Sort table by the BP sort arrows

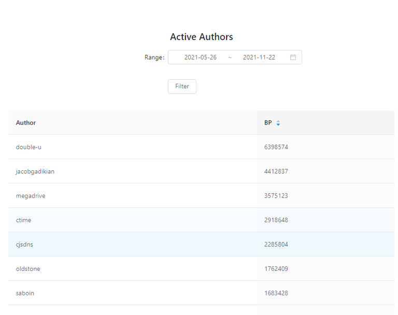coord(278,123)
